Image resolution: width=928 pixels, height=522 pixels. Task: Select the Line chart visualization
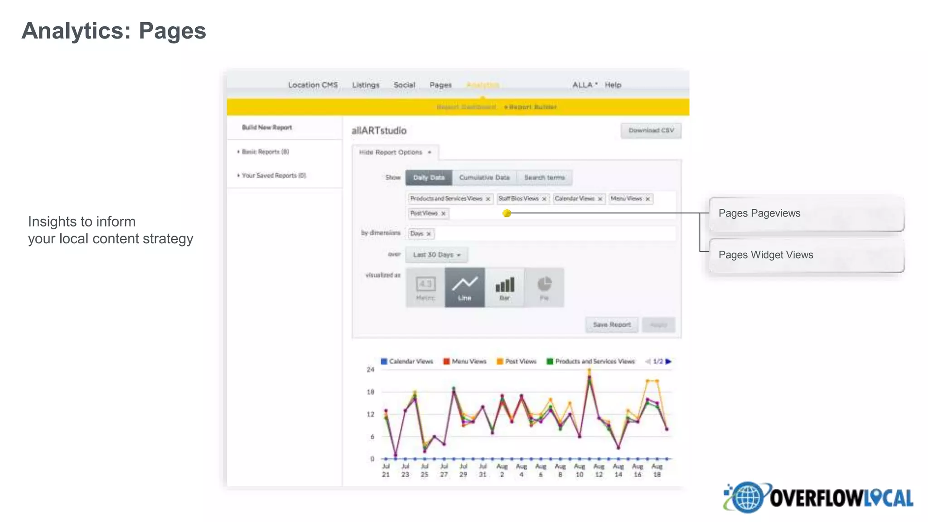pyautogui.click(x=464, y=288)
